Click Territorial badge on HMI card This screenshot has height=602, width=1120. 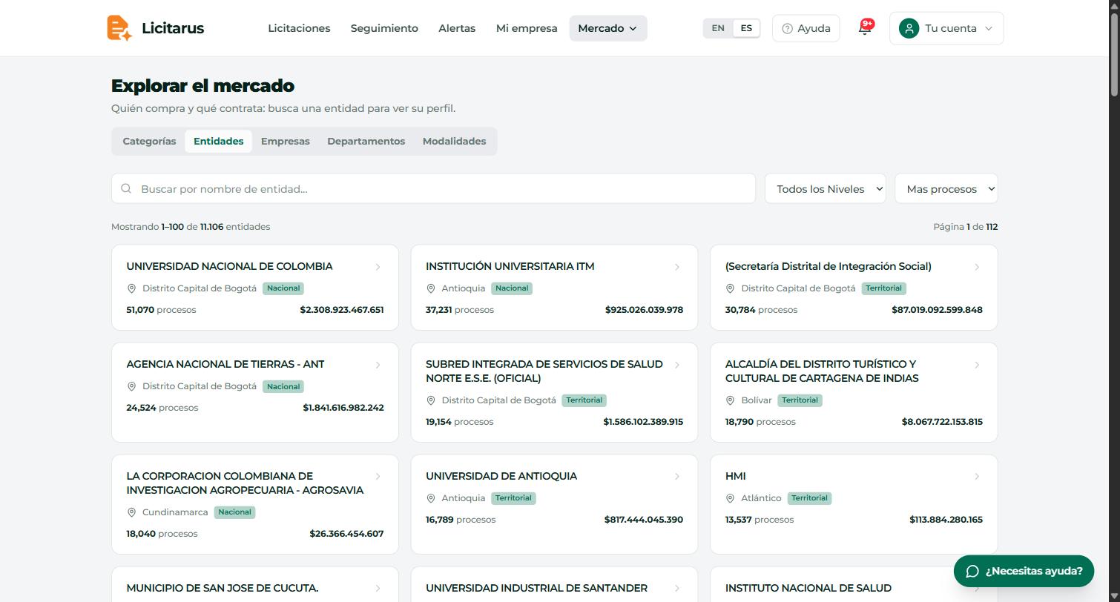click(809, 498)
